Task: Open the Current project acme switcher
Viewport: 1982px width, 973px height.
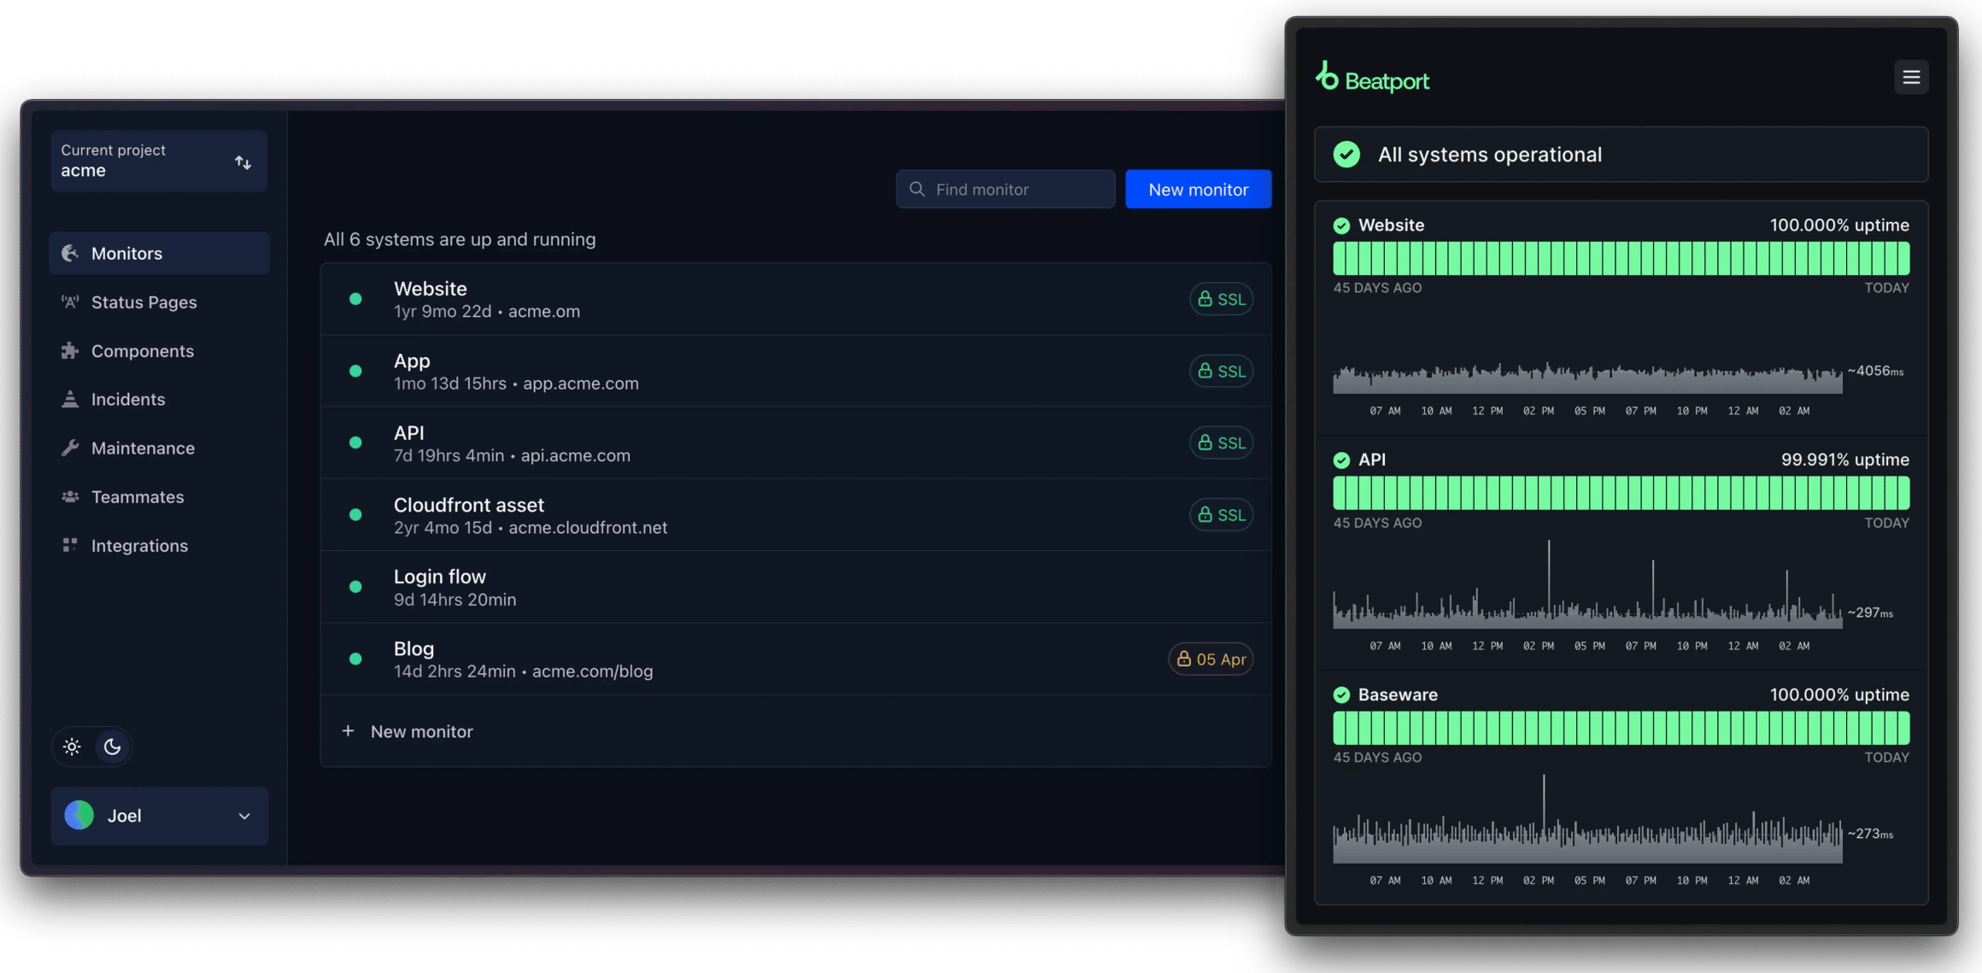Action: point(159,161)
